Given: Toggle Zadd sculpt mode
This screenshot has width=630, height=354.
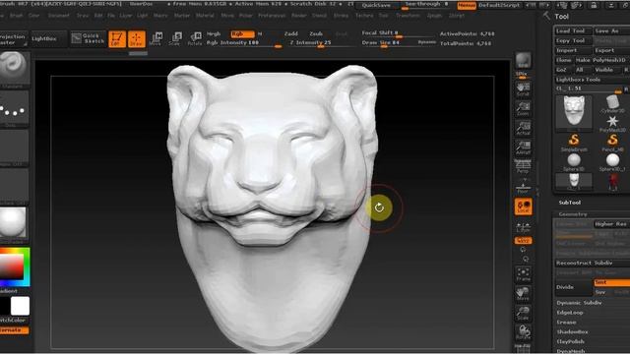Looking at the screenshot, I should (291, 33).
